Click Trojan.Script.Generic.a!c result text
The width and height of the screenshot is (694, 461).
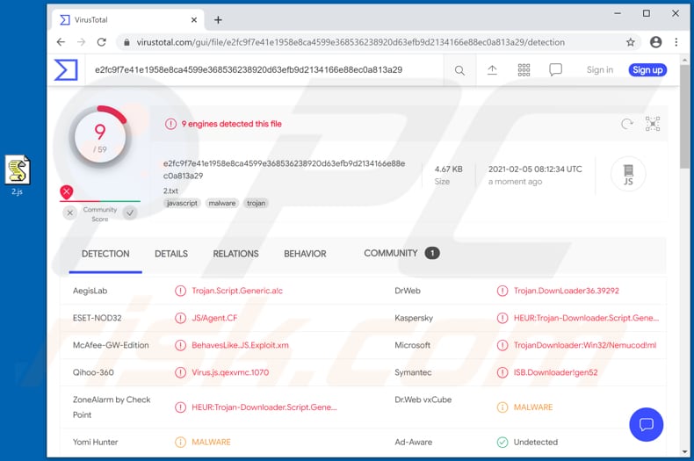coord(237,291)
